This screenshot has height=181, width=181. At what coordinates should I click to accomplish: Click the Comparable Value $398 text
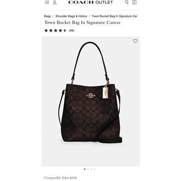pyautogui.click(x=60, y=178)
